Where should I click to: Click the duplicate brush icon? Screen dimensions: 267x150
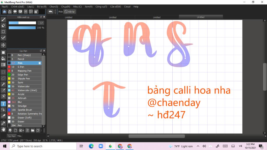coord(38,130)
